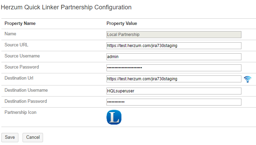Click the Destination Password input
The height and width of the screenshot is (145, 256).
(x=174, y=102)
